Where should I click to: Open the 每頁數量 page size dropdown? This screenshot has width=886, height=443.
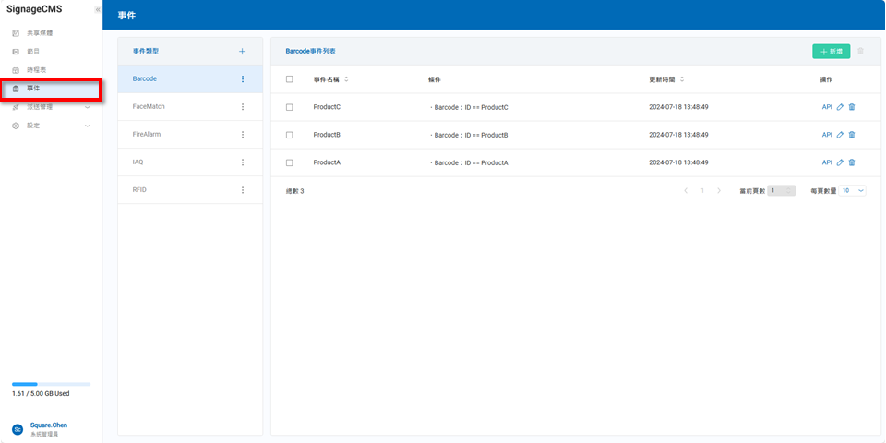click(852, 190)
